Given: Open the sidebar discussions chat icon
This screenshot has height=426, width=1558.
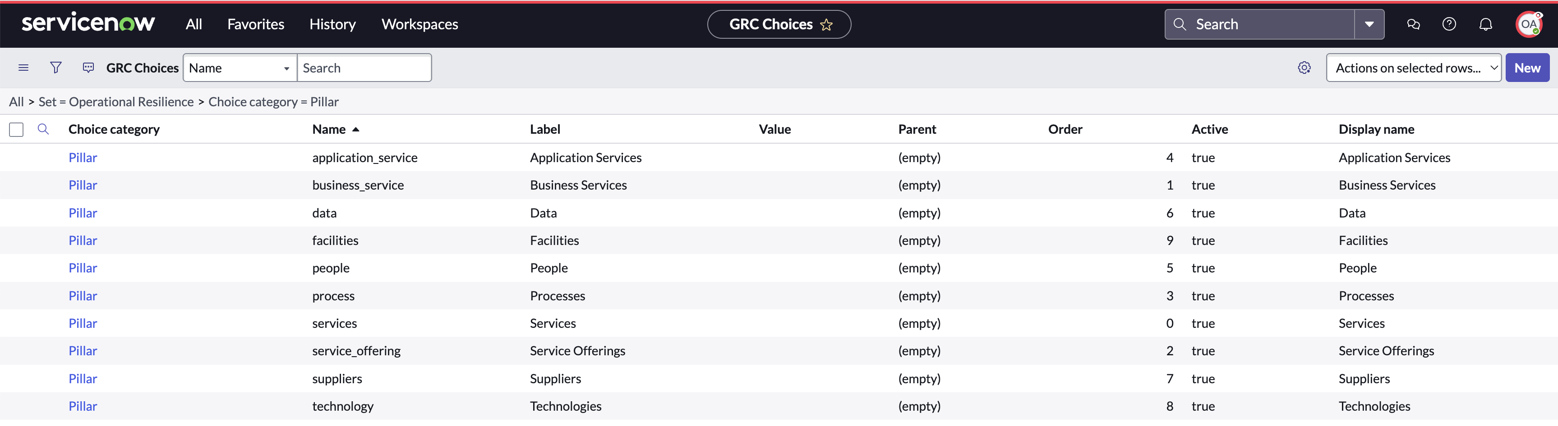Looking at the screenshot, I should tap(1414, 24).
